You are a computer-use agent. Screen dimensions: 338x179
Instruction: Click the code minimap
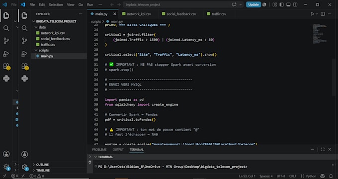coord(320,34)
